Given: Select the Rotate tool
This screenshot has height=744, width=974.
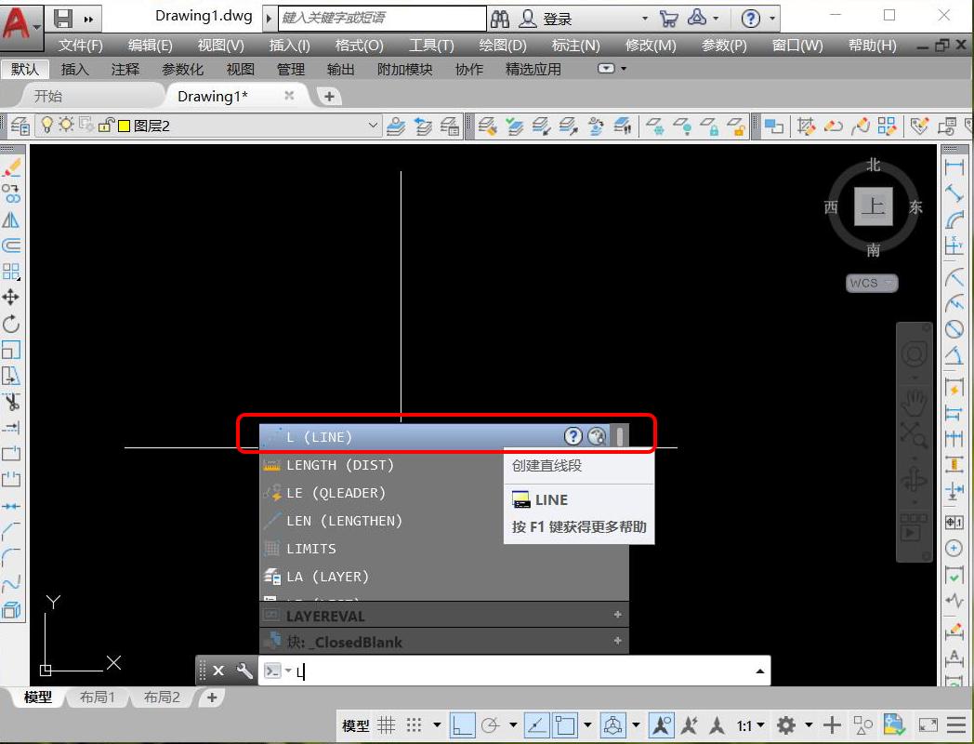Looking at the screenshot, I should click(11, 324).
